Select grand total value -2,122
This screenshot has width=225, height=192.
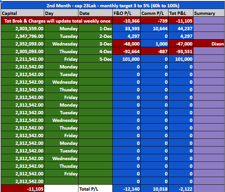(x=181, y=189)
